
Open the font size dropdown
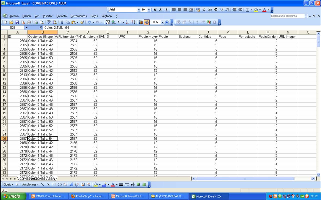point(149,10)
